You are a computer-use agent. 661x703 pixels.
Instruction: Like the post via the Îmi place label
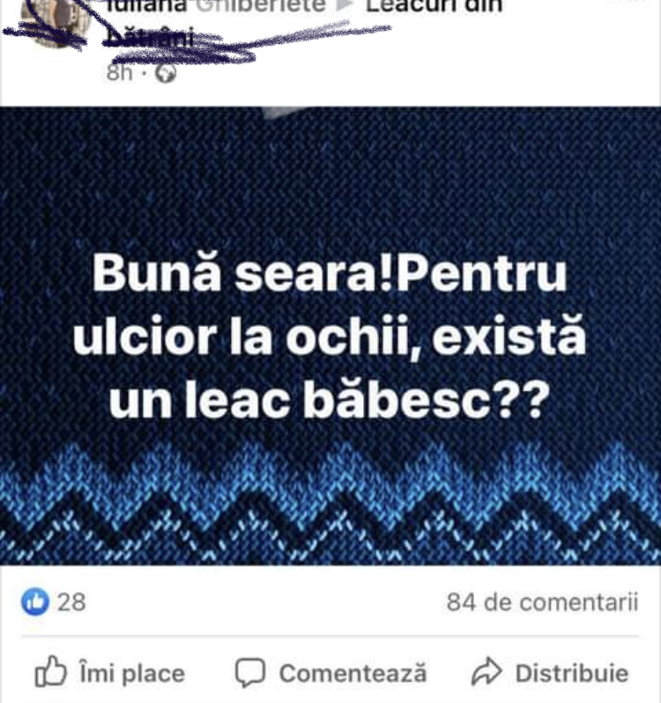point(132,673)
